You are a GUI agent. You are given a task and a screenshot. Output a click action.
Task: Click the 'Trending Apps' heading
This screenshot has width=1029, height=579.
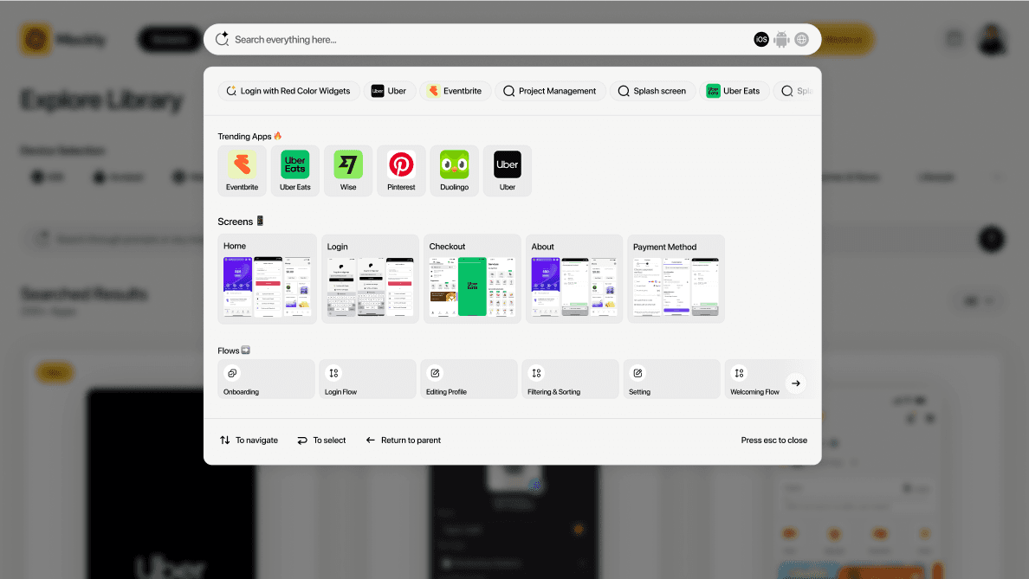[x=244, y=137]
